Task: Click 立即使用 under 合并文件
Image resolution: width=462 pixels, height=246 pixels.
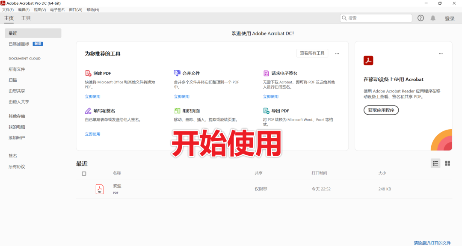Action: (x=181, y=97)
